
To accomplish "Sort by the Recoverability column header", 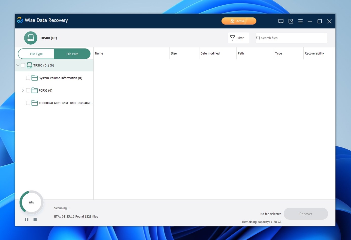I will [318, 53].
